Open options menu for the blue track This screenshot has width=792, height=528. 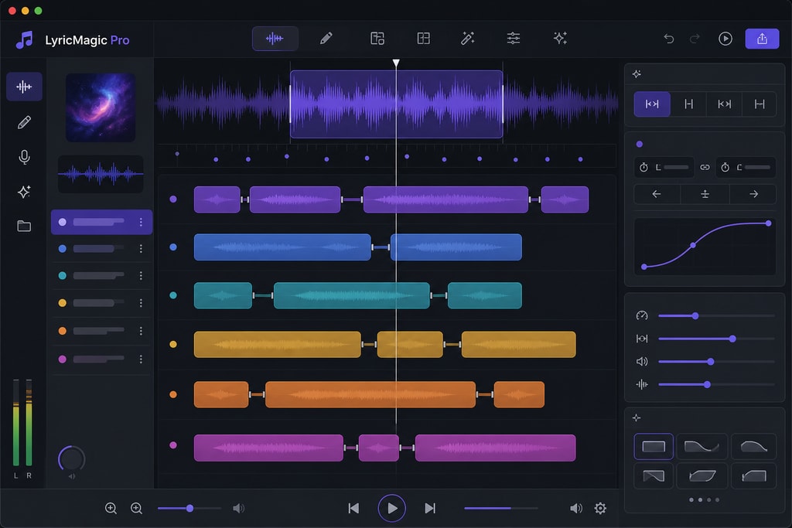coord(141,248)
